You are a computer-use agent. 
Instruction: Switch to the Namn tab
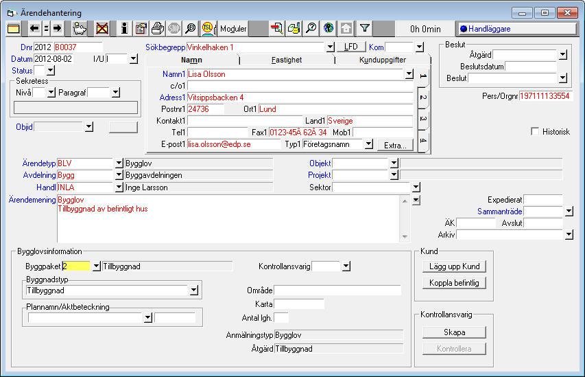[191, 60]
